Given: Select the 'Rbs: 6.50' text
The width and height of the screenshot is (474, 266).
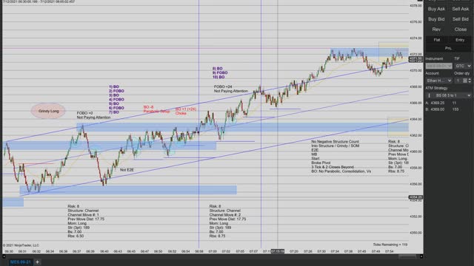Looking at the screenshot, I should coord(76,236).
